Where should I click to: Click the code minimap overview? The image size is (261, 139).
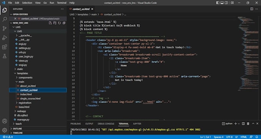pyautogui.click(x=248, y=53)
